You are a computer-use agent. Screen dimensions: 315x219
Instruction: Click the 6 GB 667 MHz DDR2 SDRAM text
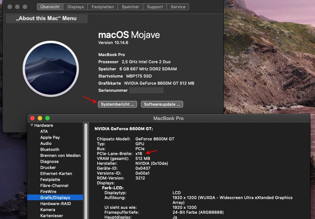(x=148, y=69)
